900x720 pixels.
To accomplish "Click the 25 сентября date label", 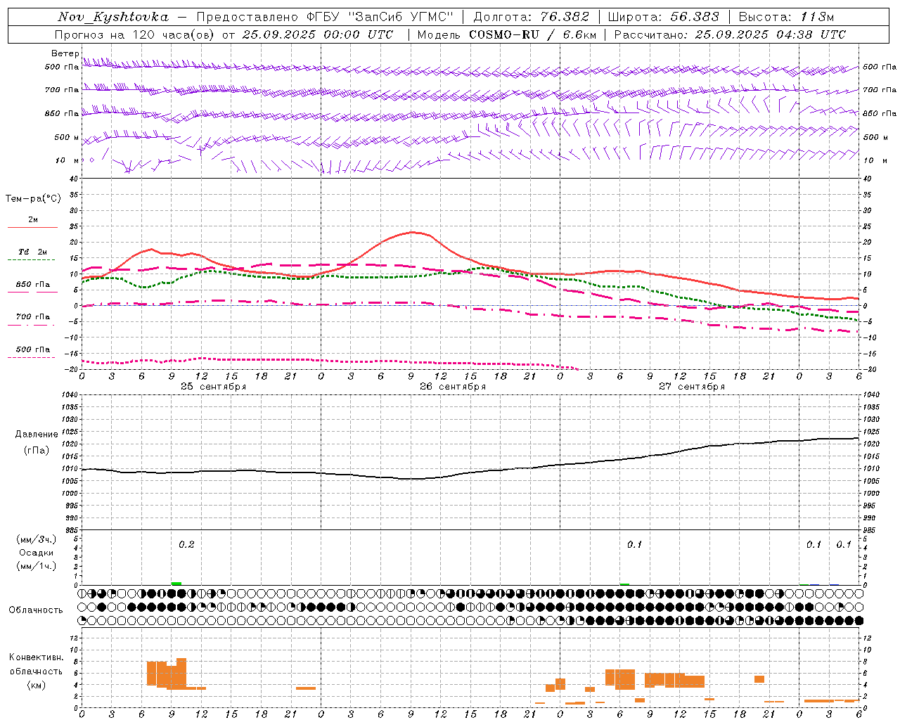I will pos(213,387).
